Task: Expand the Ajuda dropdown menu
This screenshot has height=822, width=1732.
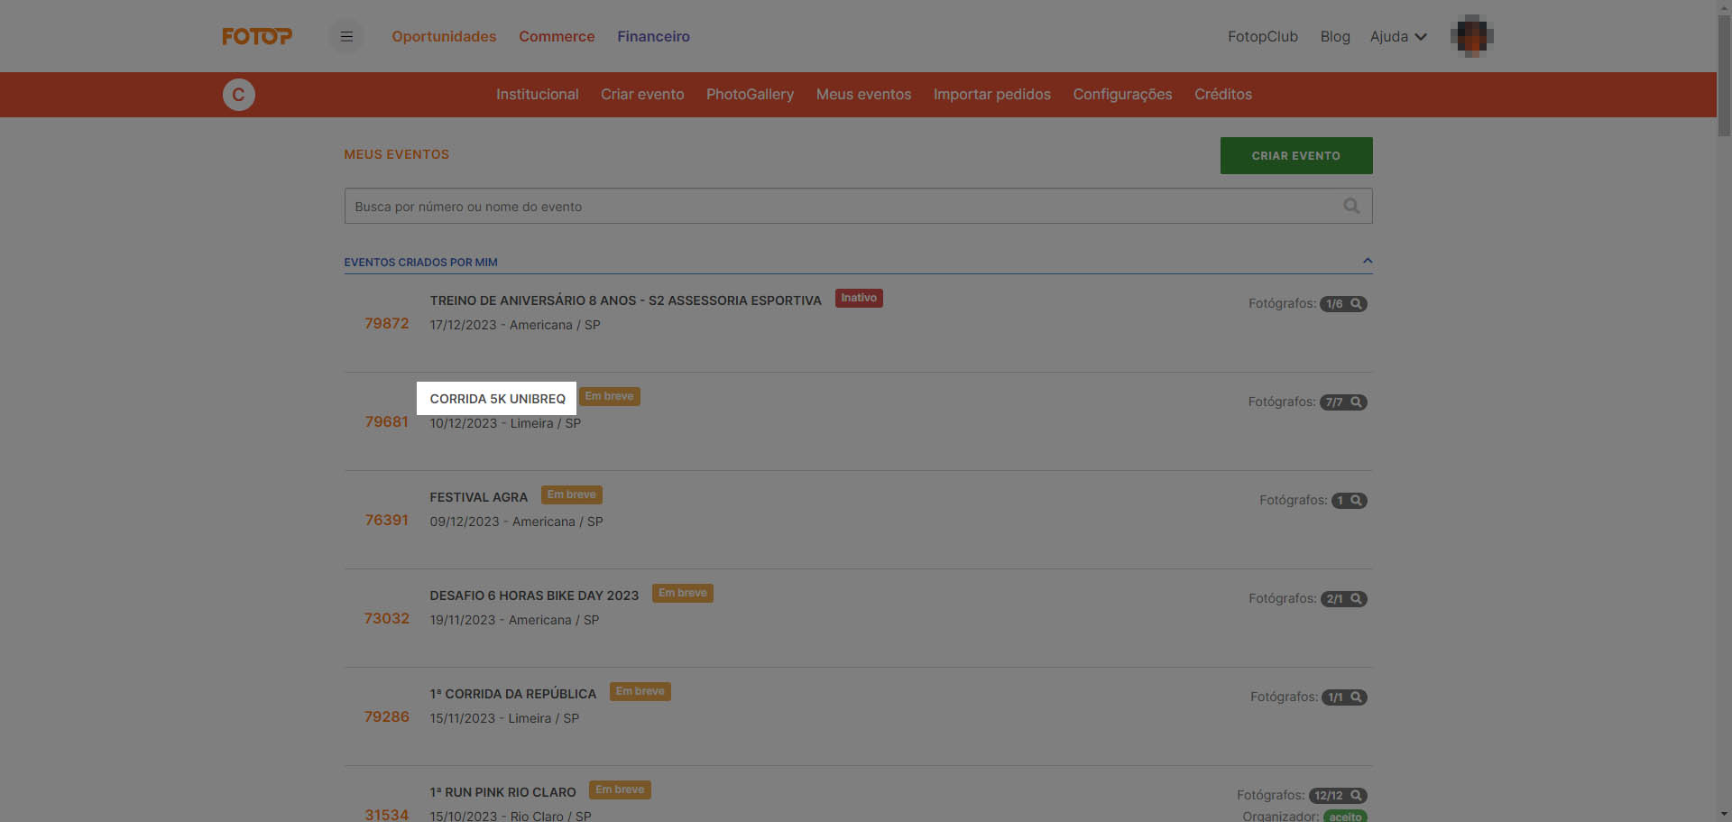Action: point(1397,36)
